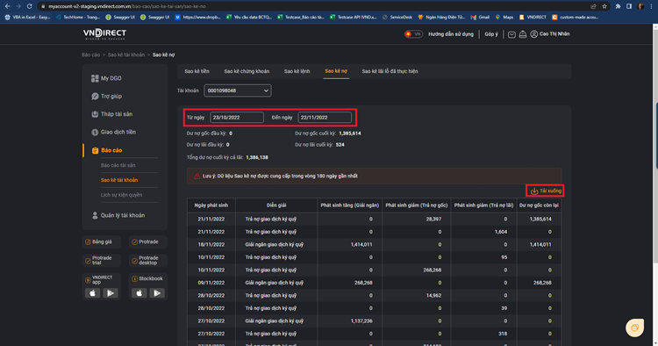Download statement with Tải xuống button
The width and height of the screenshot is (658, 346).
[x=545, y=191]
